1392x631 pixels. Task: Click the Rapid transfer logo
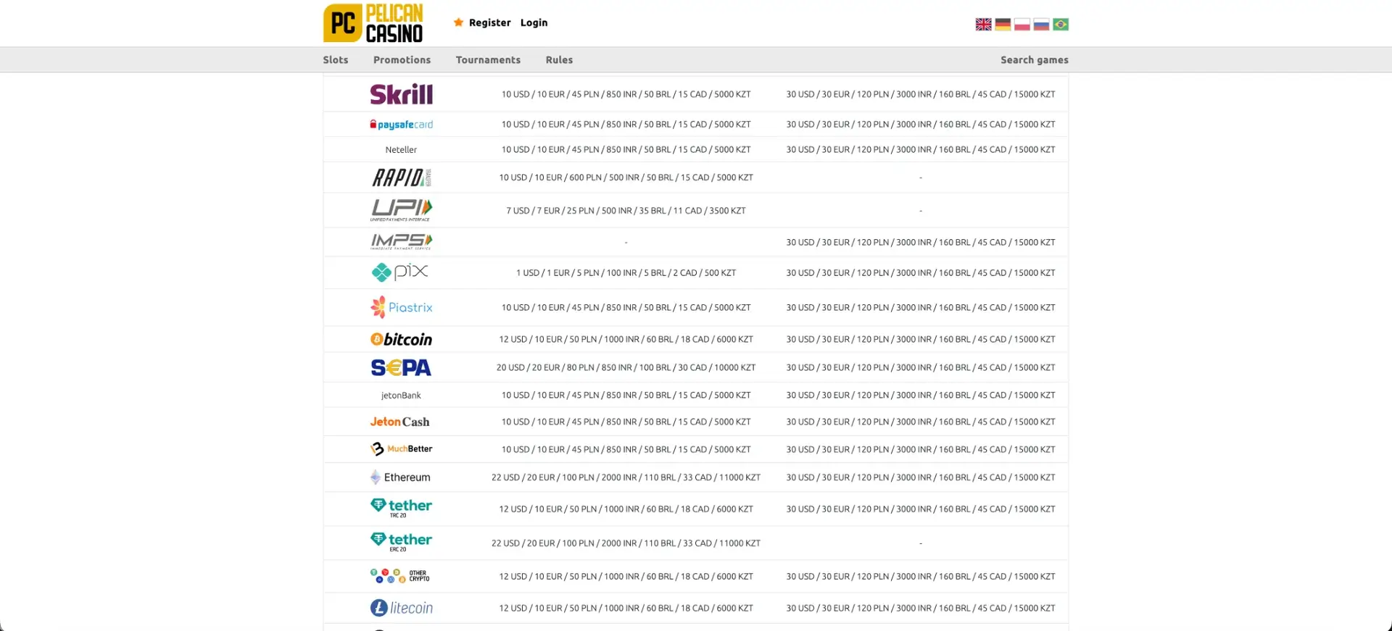coord(401,177)
